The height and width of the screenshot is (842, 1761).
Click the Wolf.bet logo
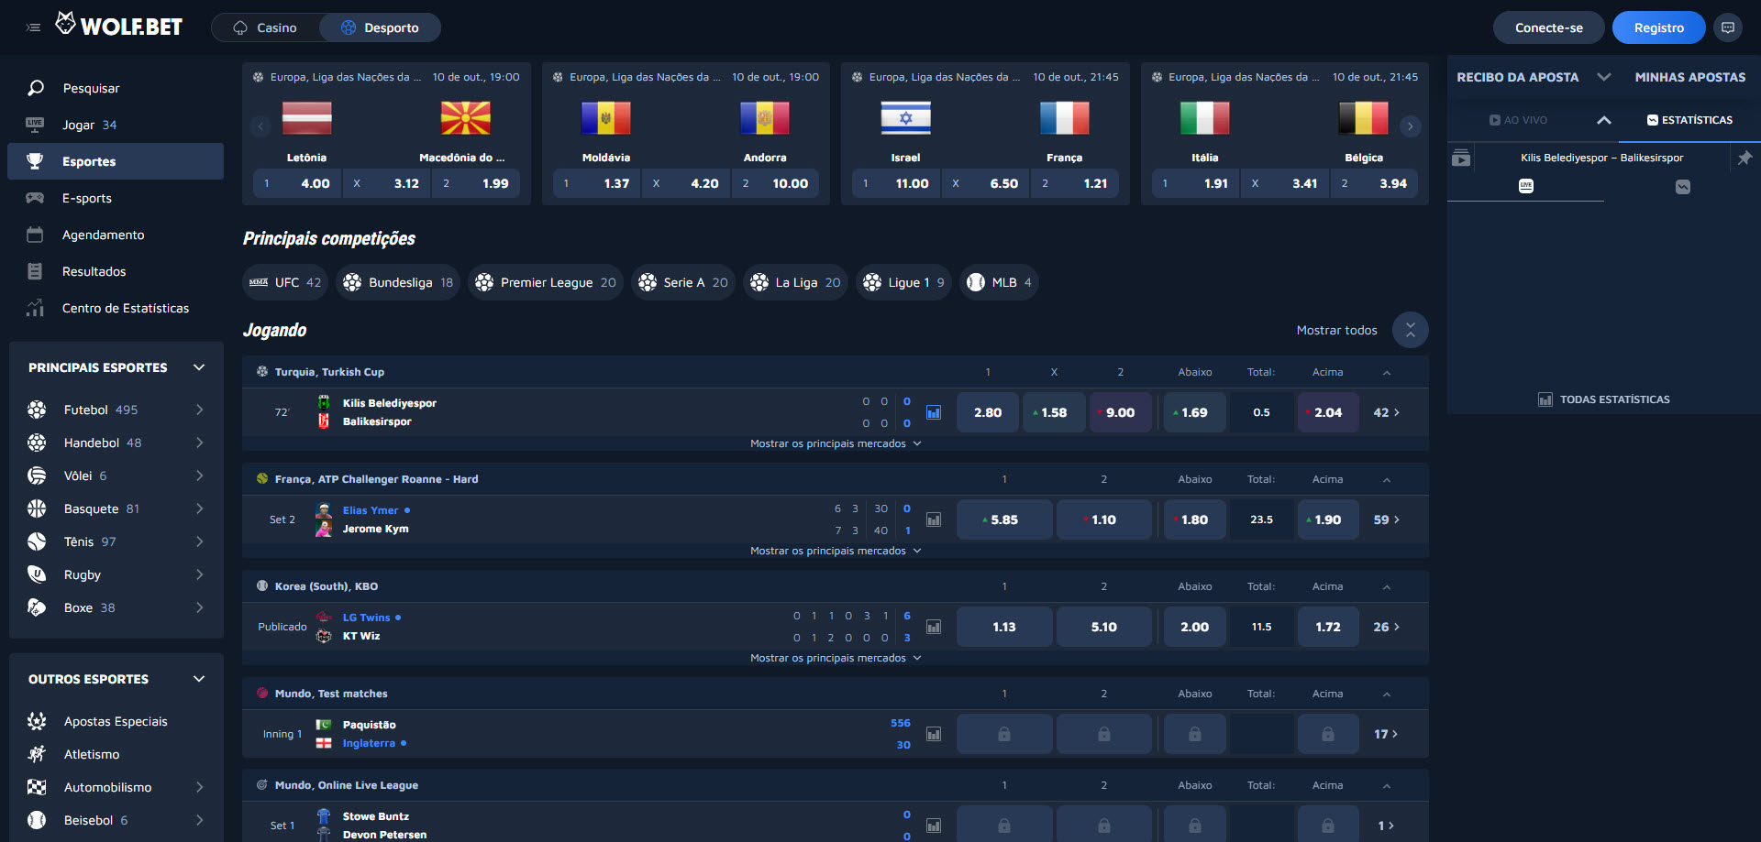pos(118,26)
